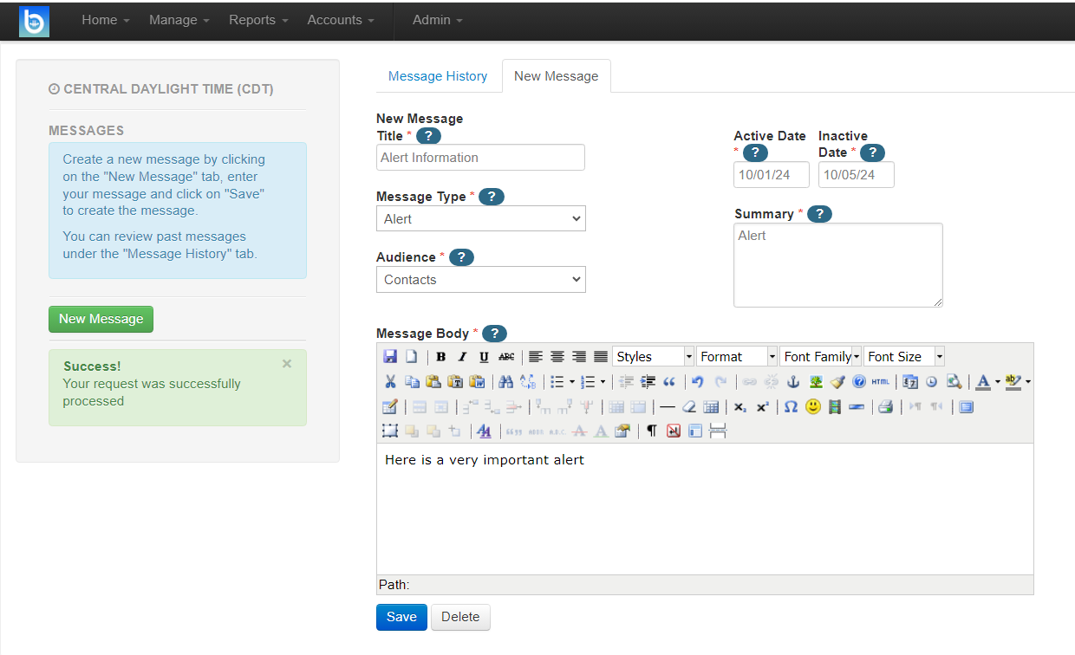
Task: Click the Bold formatting icon
Action: point(440,357)
